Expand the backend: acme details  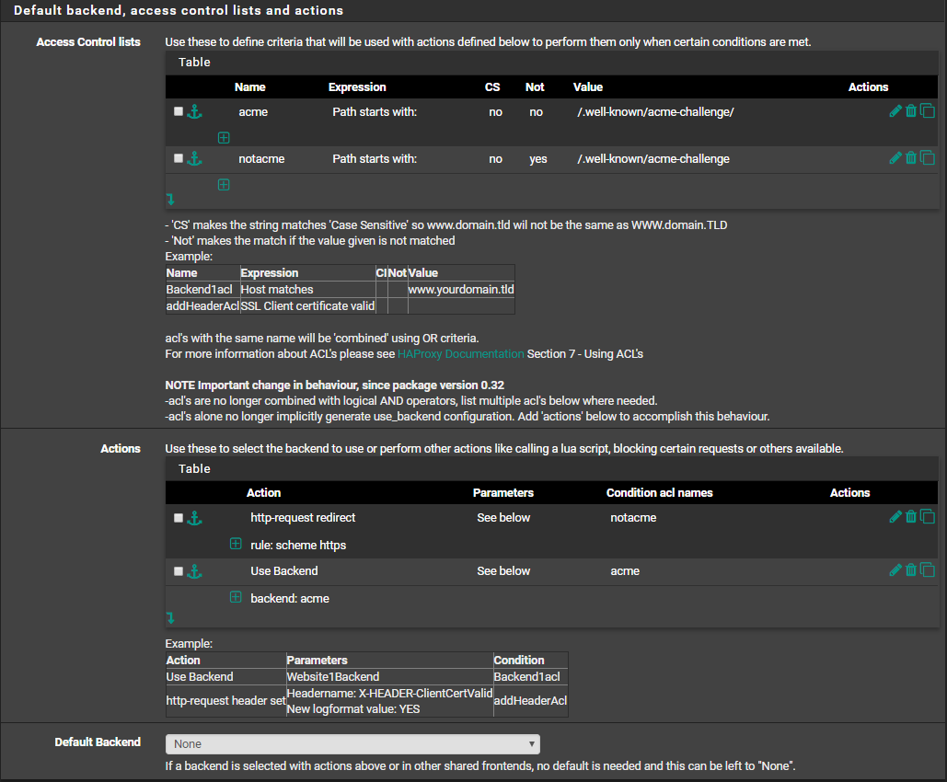[236, 598]
